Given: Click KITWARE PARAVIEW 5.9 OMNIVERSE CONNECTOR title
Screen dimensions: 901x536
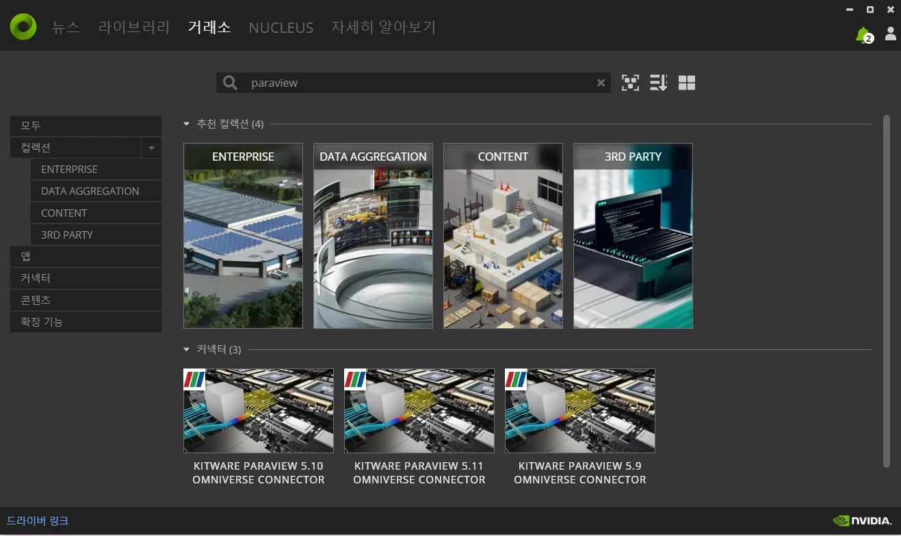Looking at the screenshot, I should [580, 473].
